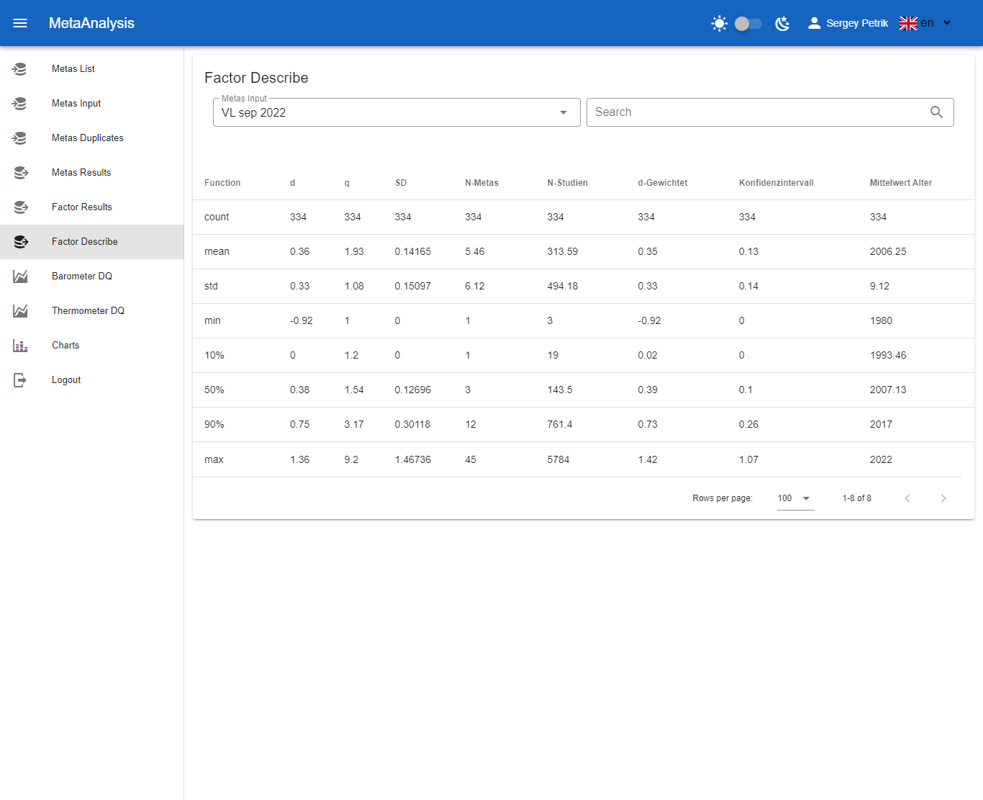Open Thermometer DQ page
Viewport: 983px width, 800px height.
click(92, 311)
